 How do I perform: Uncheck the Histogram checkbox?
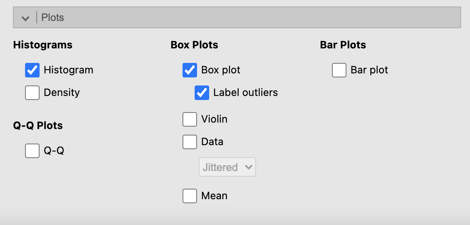32,70
